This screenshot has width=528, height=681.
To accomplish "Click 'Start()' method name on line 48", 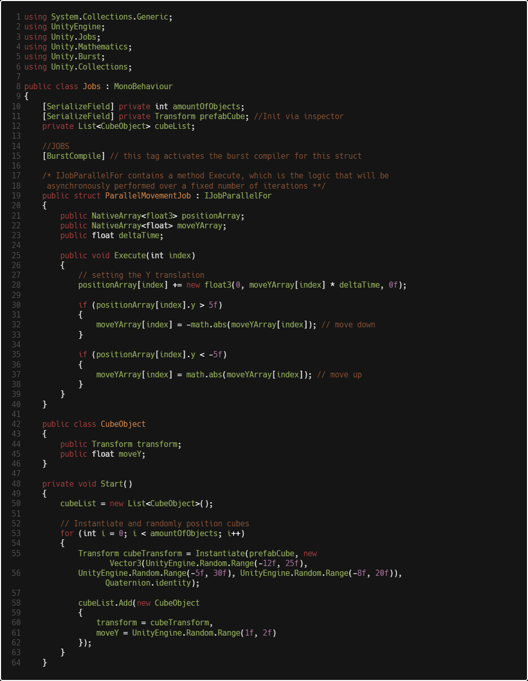I will point(117,484).
